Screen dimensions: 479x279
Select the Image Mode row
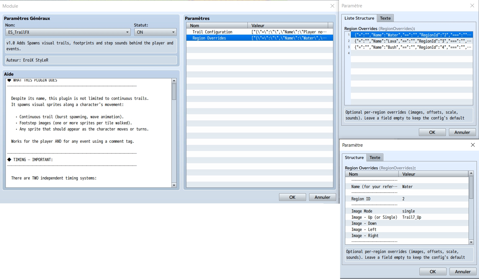pos(407,211)
